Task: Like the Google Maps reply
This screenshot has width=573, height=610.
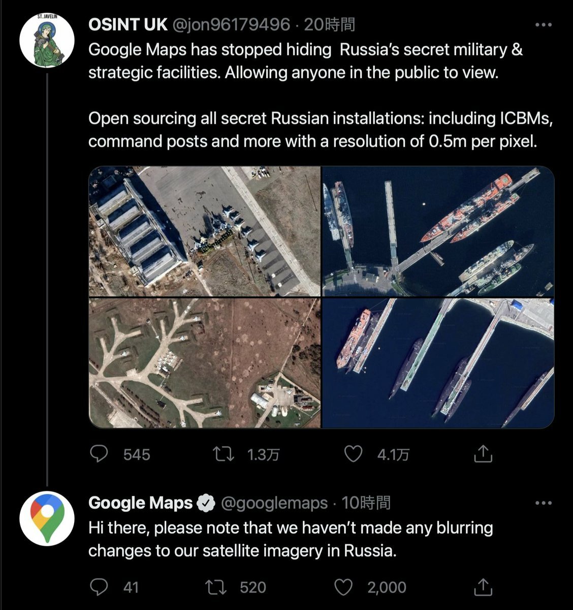Action: coord(344,587)
